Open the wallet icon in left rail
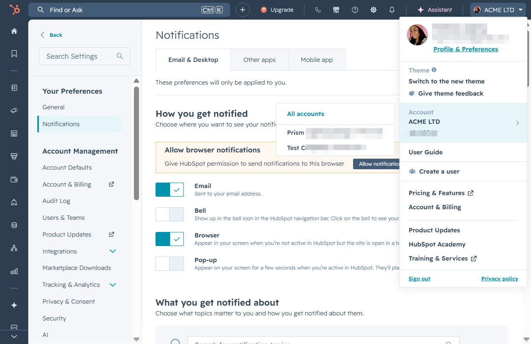The height and width of the screenshot is (344, 531). pos(14,179)
